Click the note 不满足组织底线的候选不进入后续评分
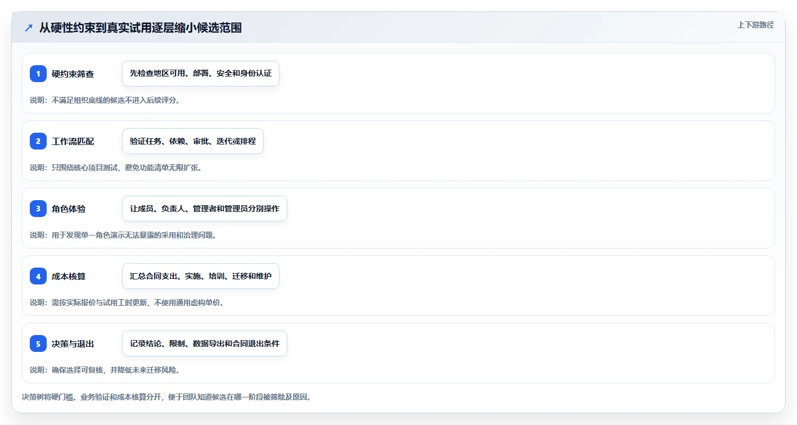 [116, 100]
